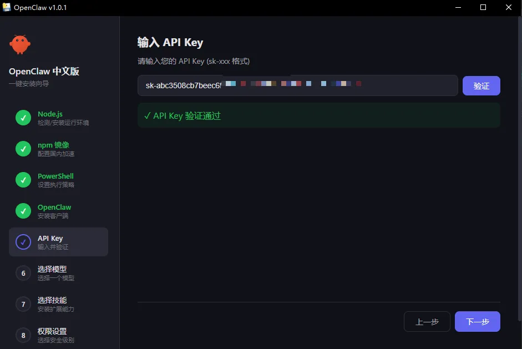Viewport: 522px width, 349px height.
Task: Click the OpenClaw step green checkmark icon
Action: pos(23,211)
